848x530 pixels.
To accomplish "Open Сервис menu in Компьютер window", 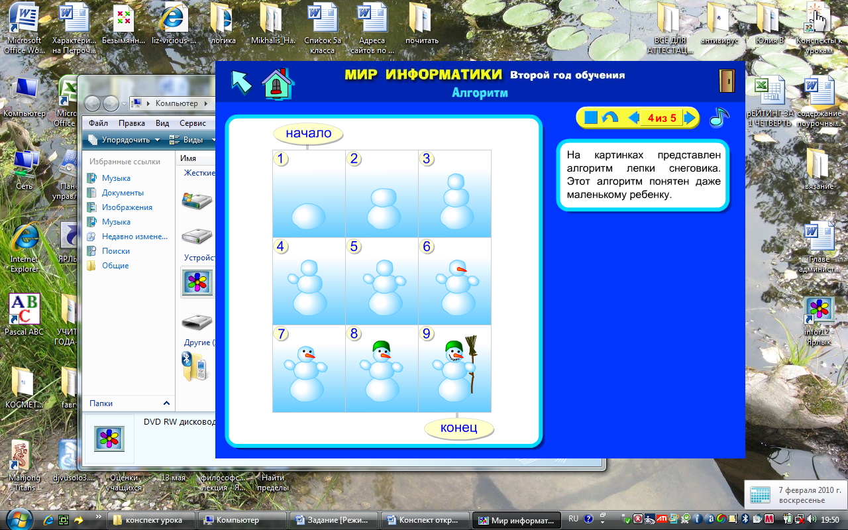I will point(193,123).
